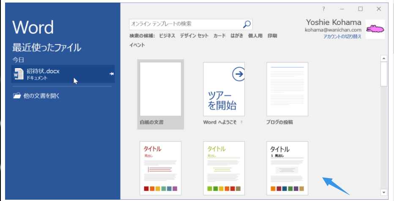
Task: Click inside the online template search field
Action: pos(186,24)
